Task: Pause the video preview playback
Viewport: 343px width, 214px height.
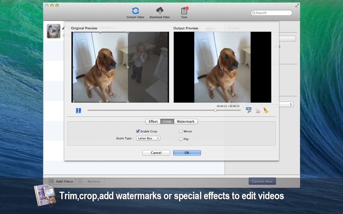Action: [78, 110]
